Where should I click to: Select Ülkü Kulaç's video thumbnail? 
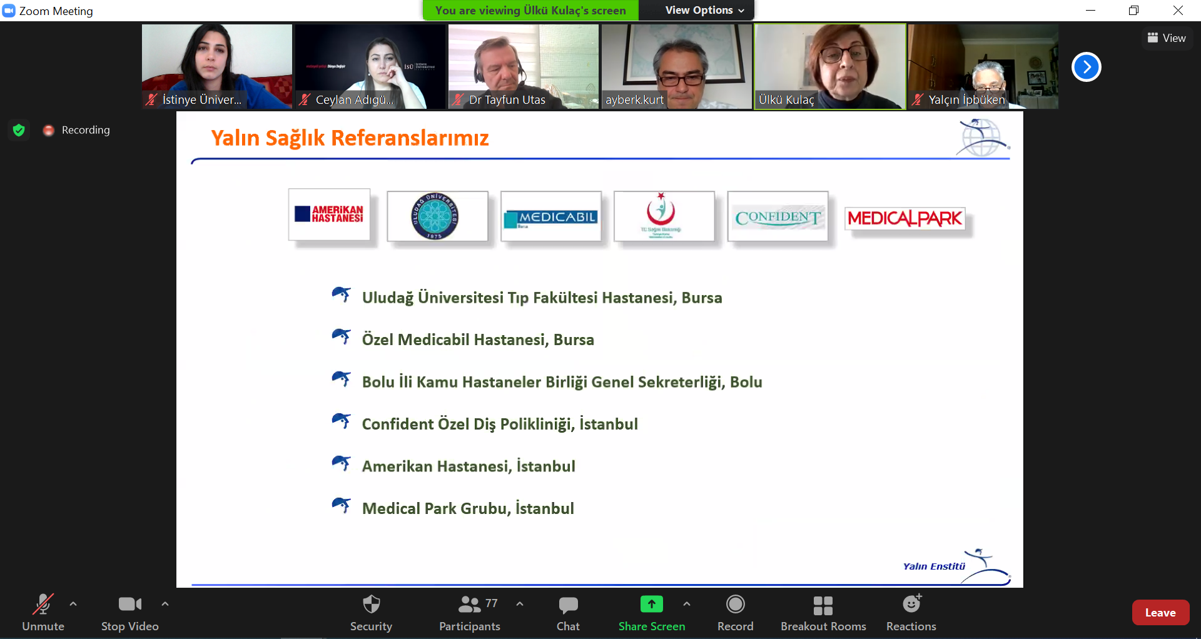click(x=829, y=66)
